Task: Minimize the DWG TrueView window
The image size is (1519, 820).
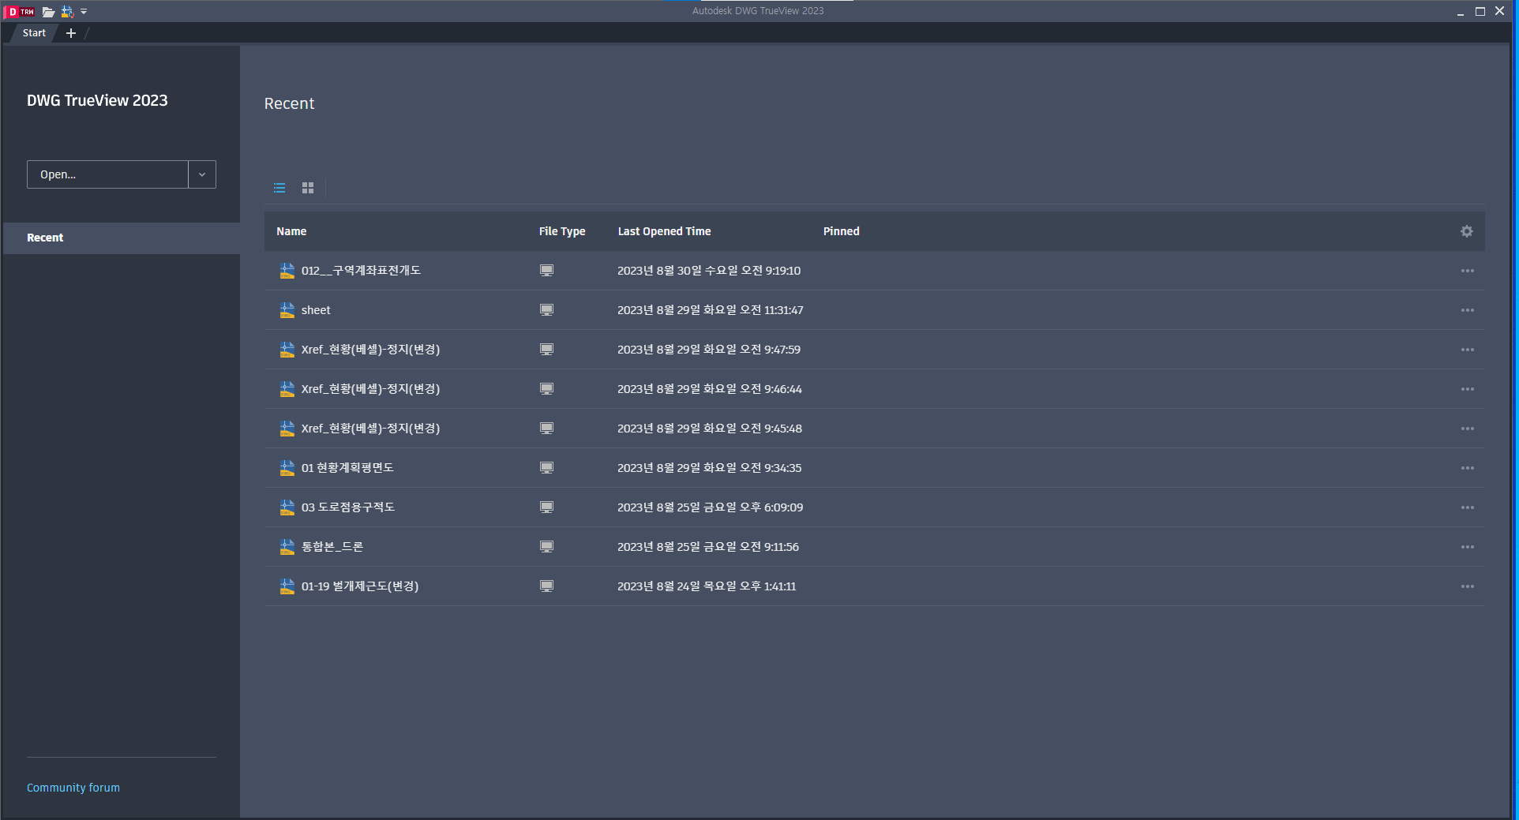Action: pos(1461,12)
